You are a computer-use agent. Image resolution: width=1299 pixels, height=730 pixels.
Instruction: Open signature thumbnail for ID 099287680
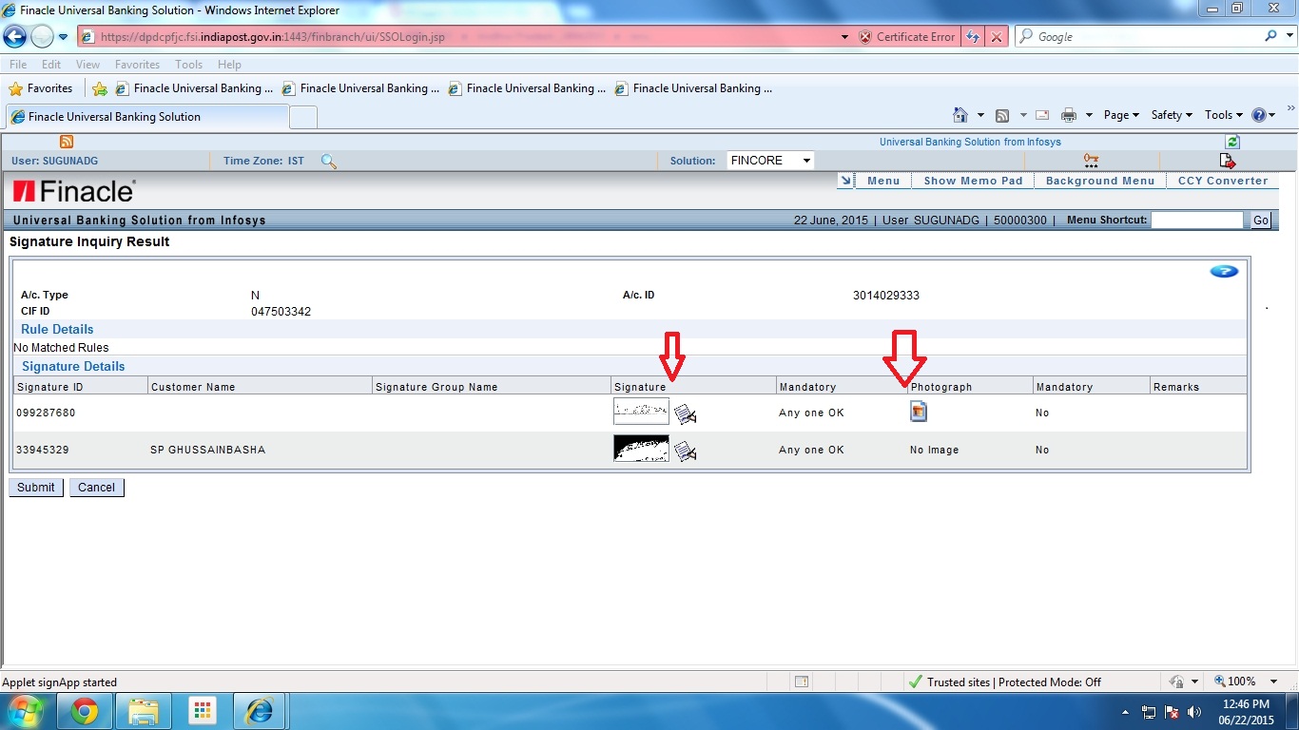click(641, 412)
